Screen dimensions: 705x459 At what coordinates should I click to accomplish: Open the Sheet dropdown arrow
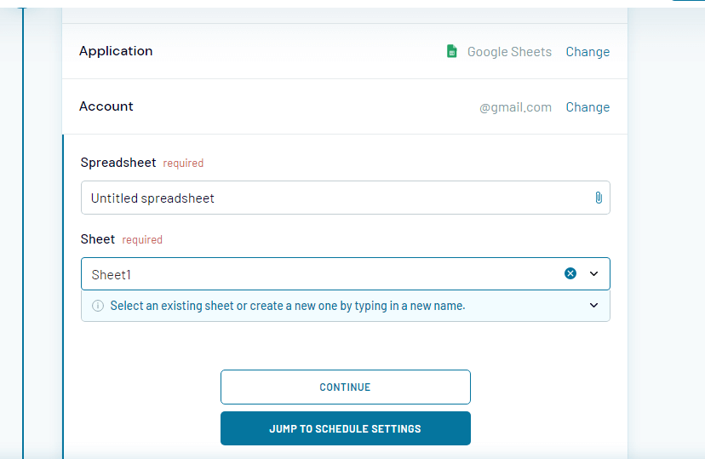click(594, 274)
